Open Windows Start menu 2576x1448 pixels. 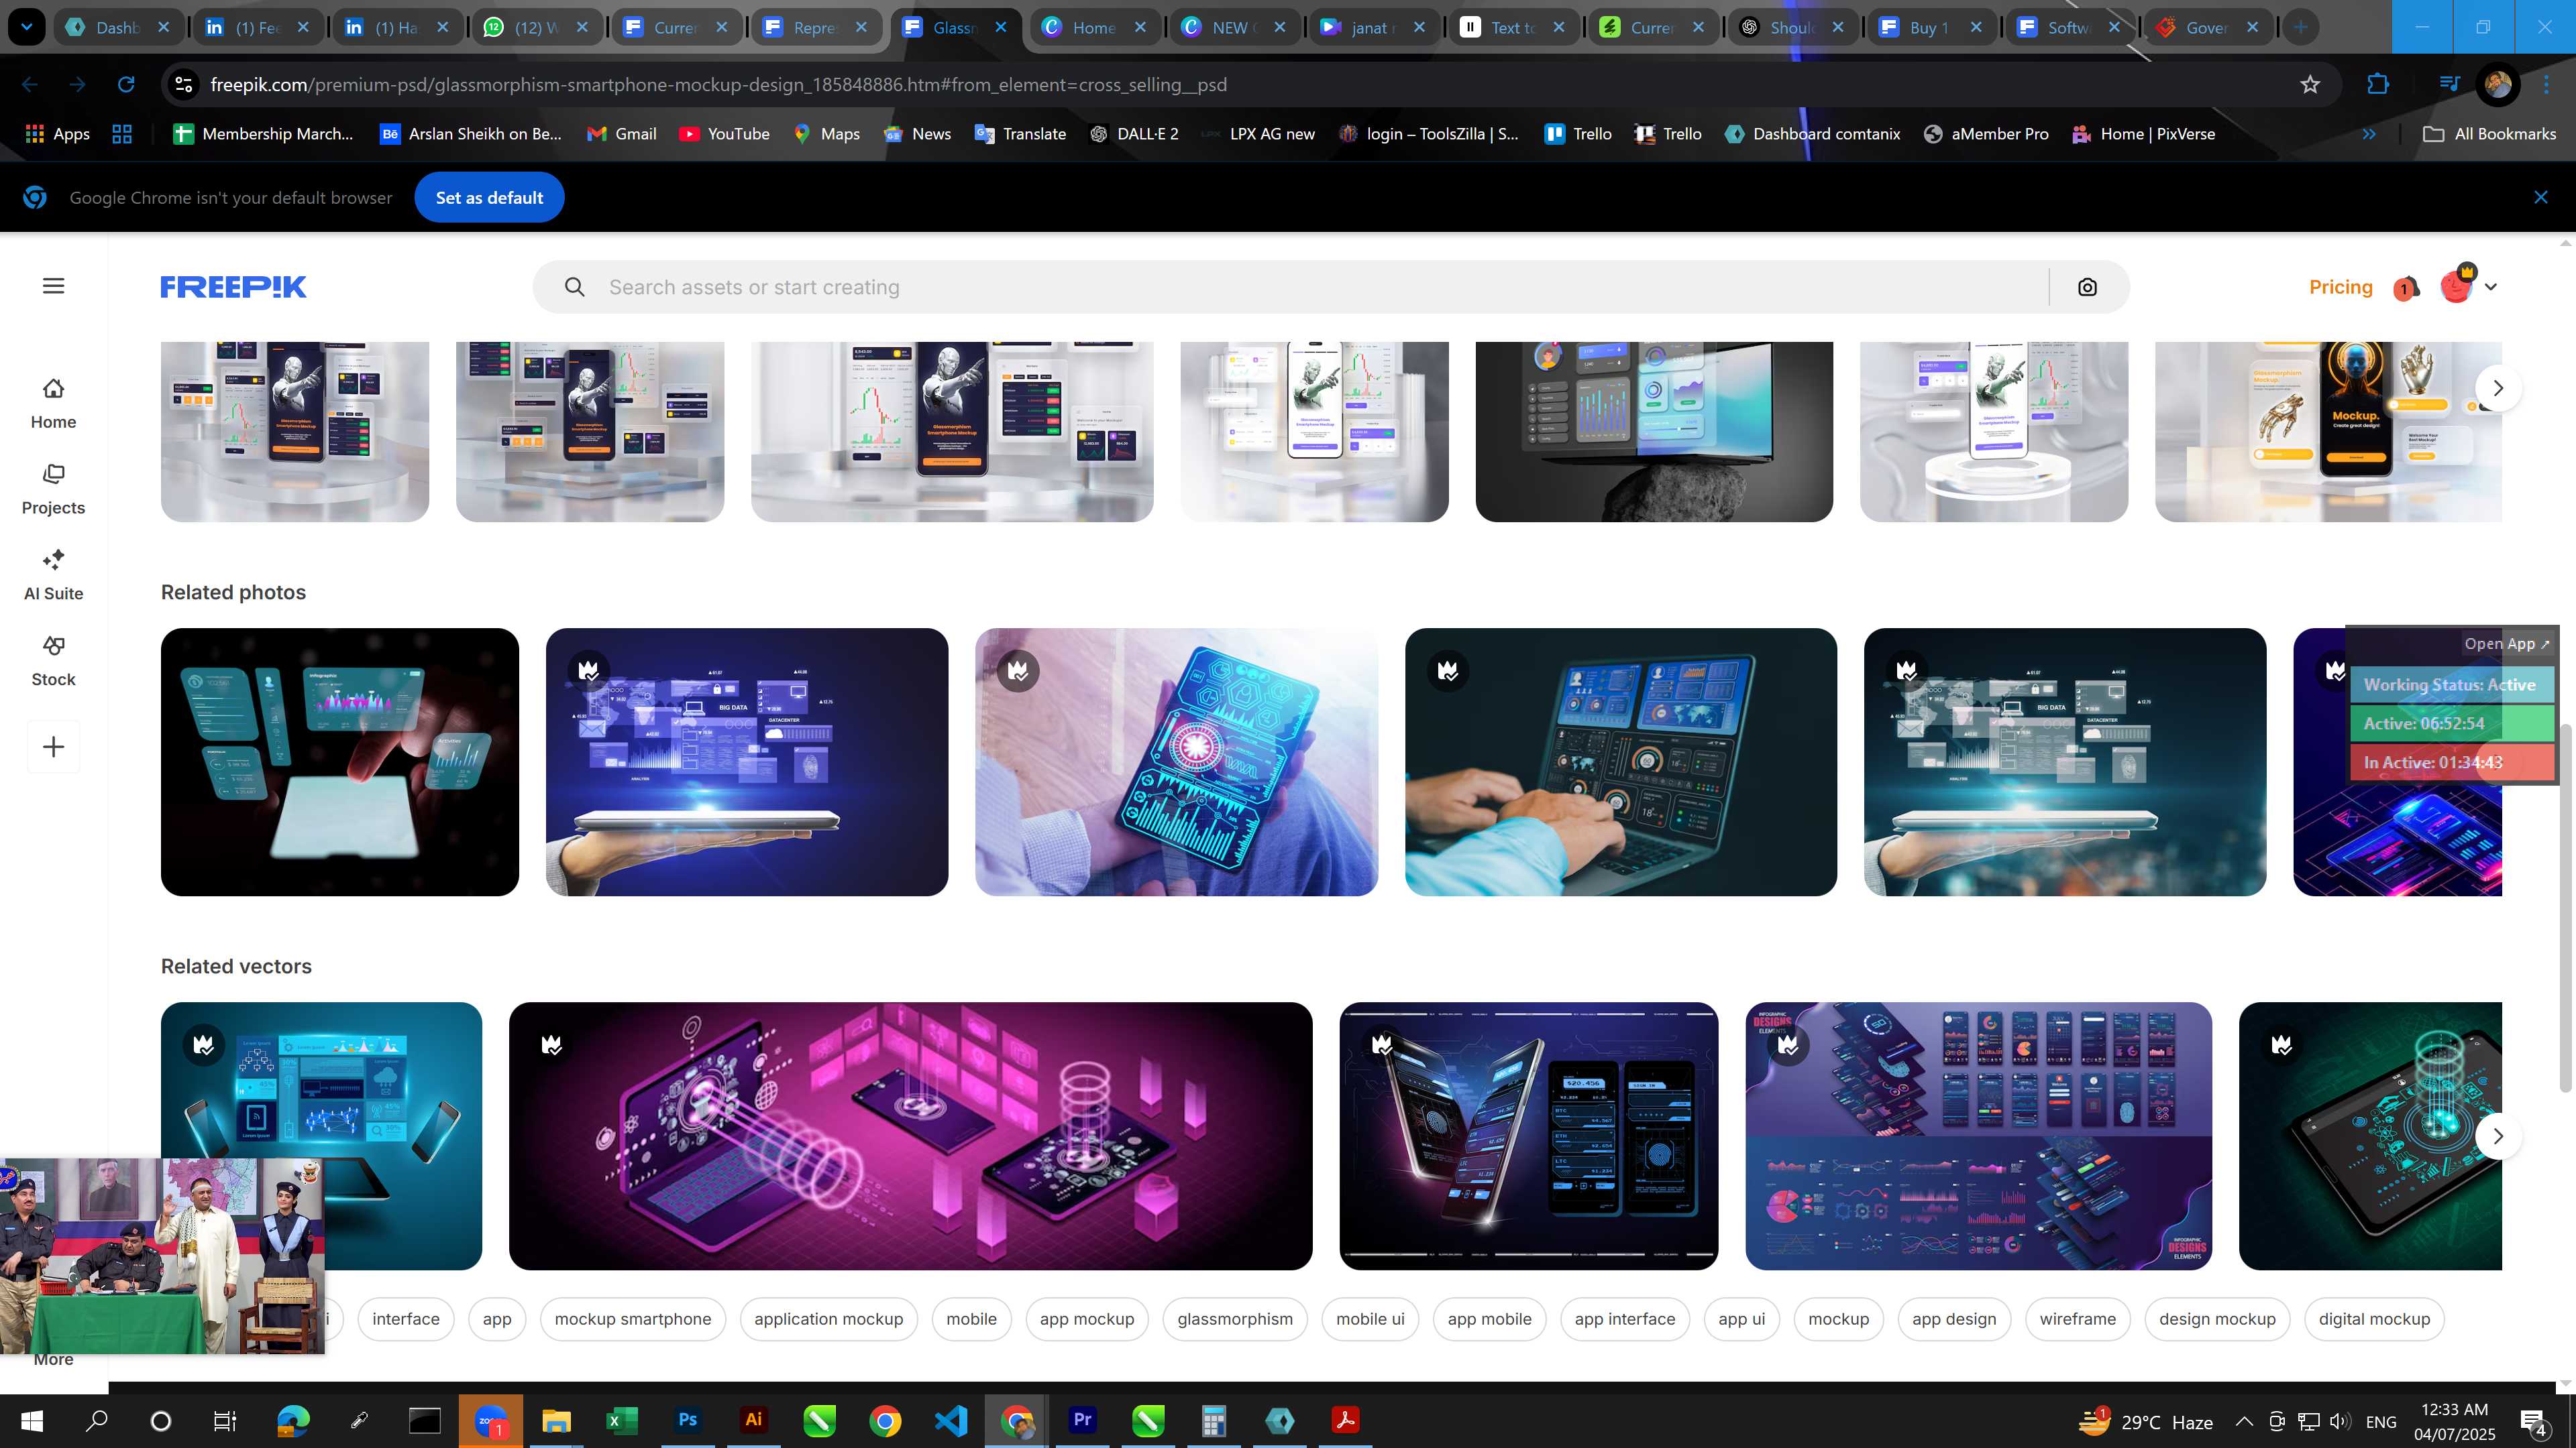[32, 1420]
